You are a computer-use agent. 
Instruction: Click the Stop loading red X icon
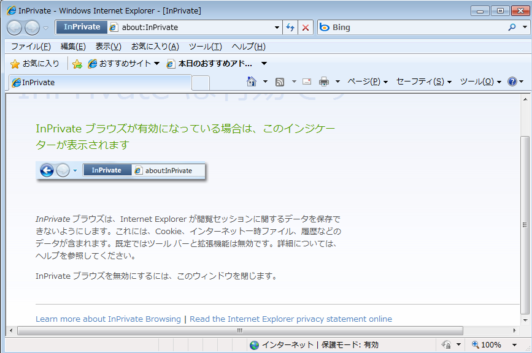point(306,28)
